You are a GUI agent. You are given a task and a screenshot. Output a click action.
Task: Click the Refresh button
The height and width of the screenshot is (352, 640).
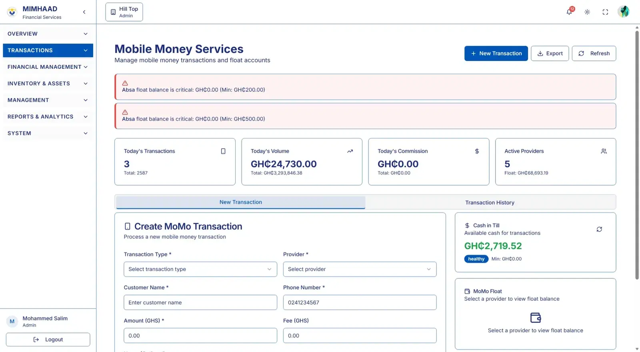tap(594, 54)
